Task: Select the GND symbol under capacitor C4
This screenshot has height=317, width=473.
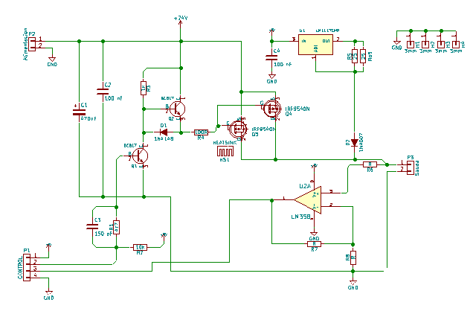Action: pos(271,78)
